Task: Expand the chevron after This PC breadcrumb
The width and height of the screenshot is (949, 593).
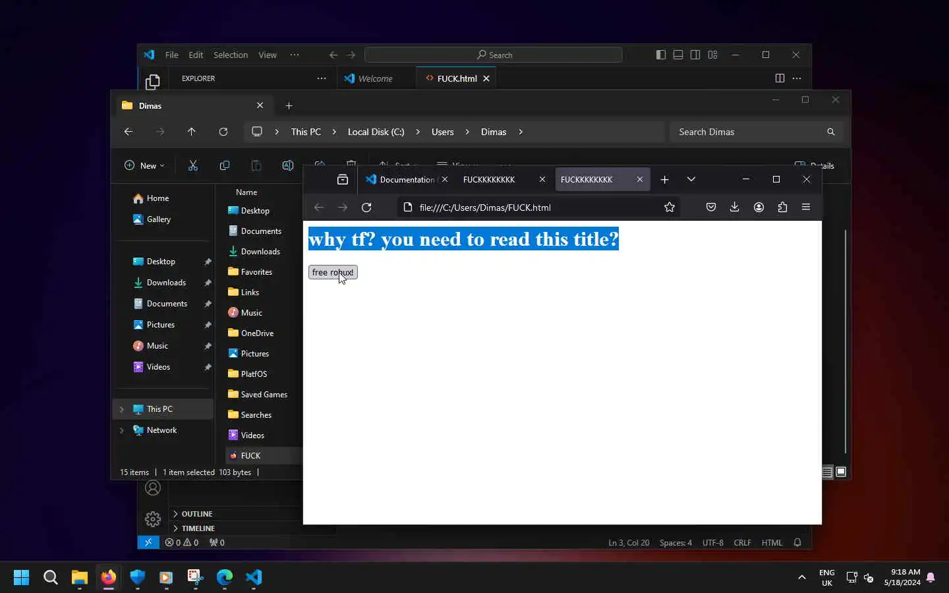Action: (334, 132)
